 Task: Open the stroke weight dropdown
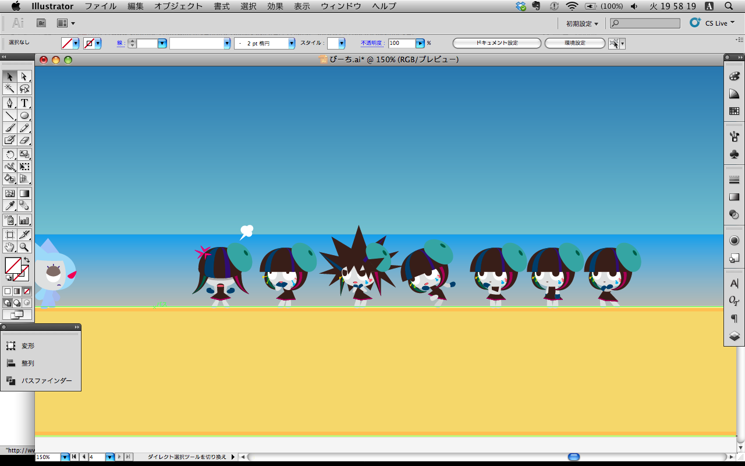pyautogui.click(x=162, y=43)
